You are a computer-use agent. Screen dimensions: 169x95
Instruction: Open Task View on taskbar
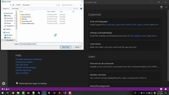coord(8,93)
